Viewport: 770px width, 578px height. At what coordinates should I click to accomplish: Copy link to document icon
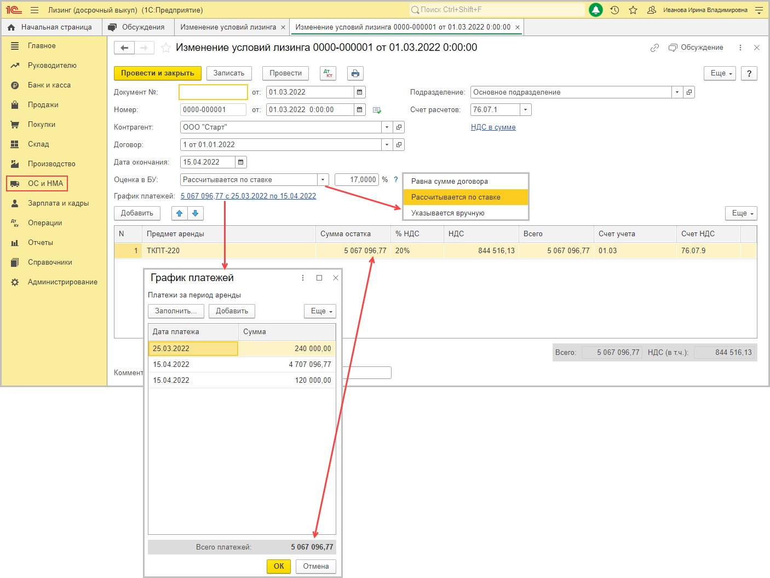654,48
